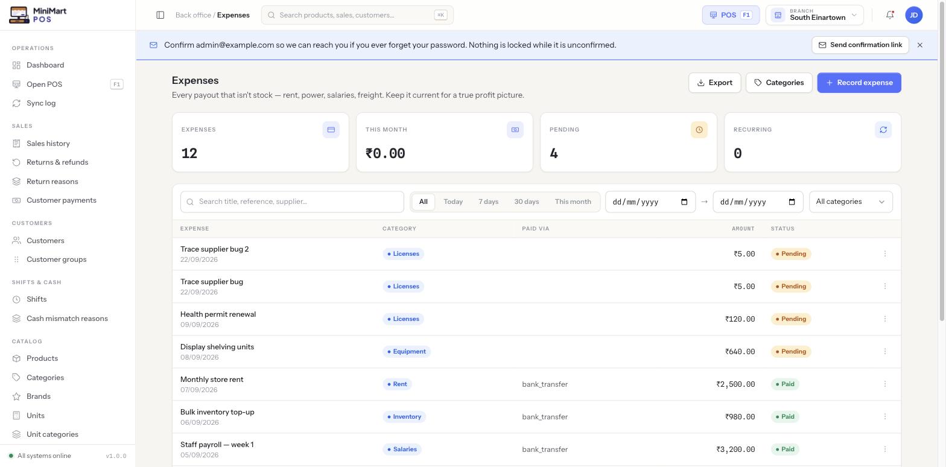Open row actions for Monthly store rent

coord(885,384)
